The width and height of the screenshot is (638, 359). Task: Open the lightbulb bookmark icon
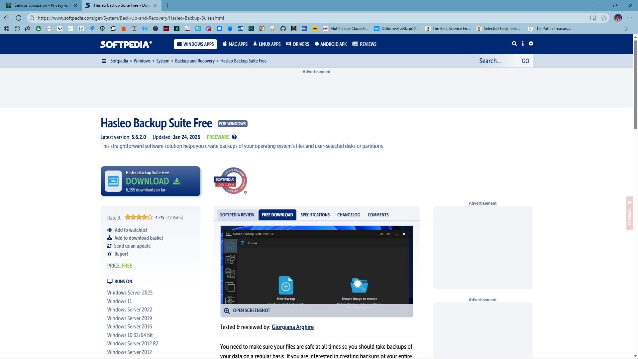click(272, 29)
